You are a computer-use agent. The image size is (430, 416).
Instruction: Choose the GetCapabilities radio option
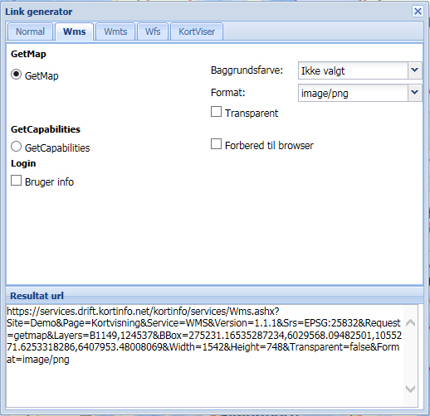point(16,147)
